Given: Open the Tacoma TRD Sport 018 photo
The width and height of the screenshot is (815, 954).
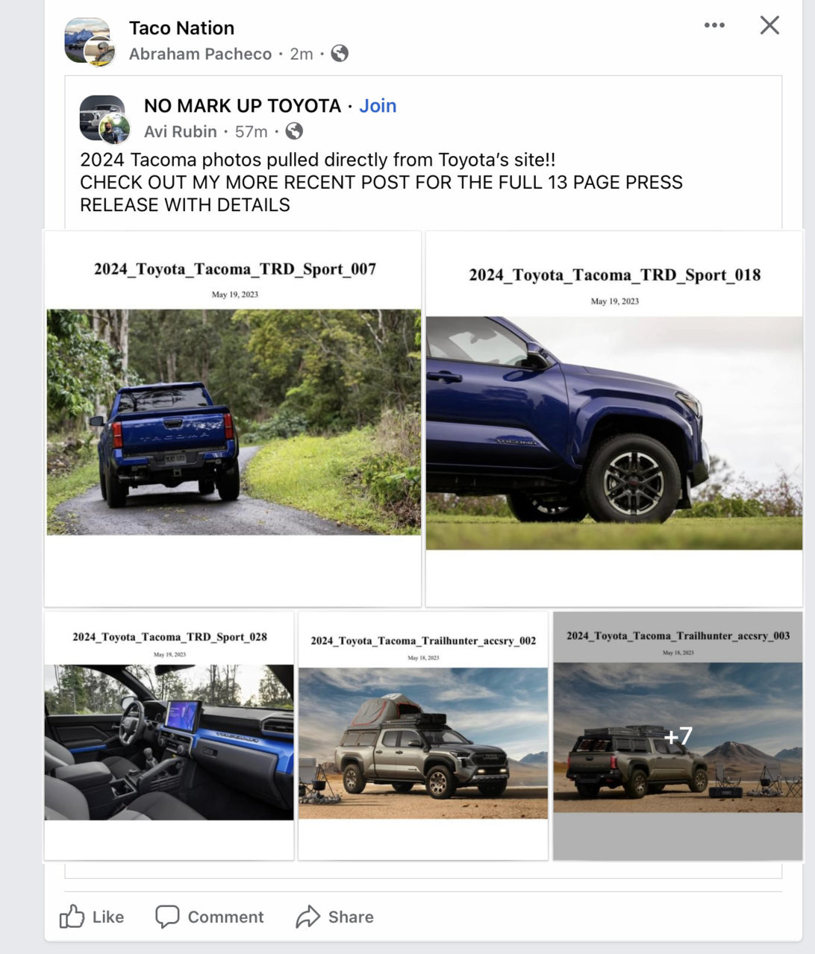Looking at the screenshot, I should click(x=614, y=418).
